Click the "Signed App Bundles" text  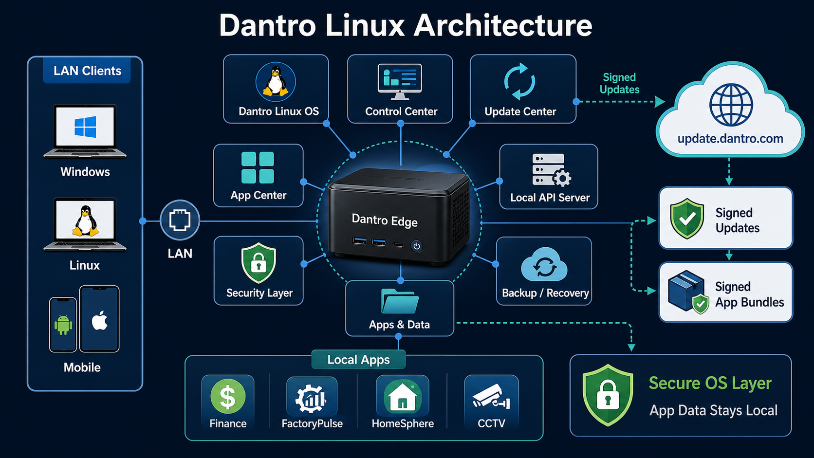pos(750,294)
